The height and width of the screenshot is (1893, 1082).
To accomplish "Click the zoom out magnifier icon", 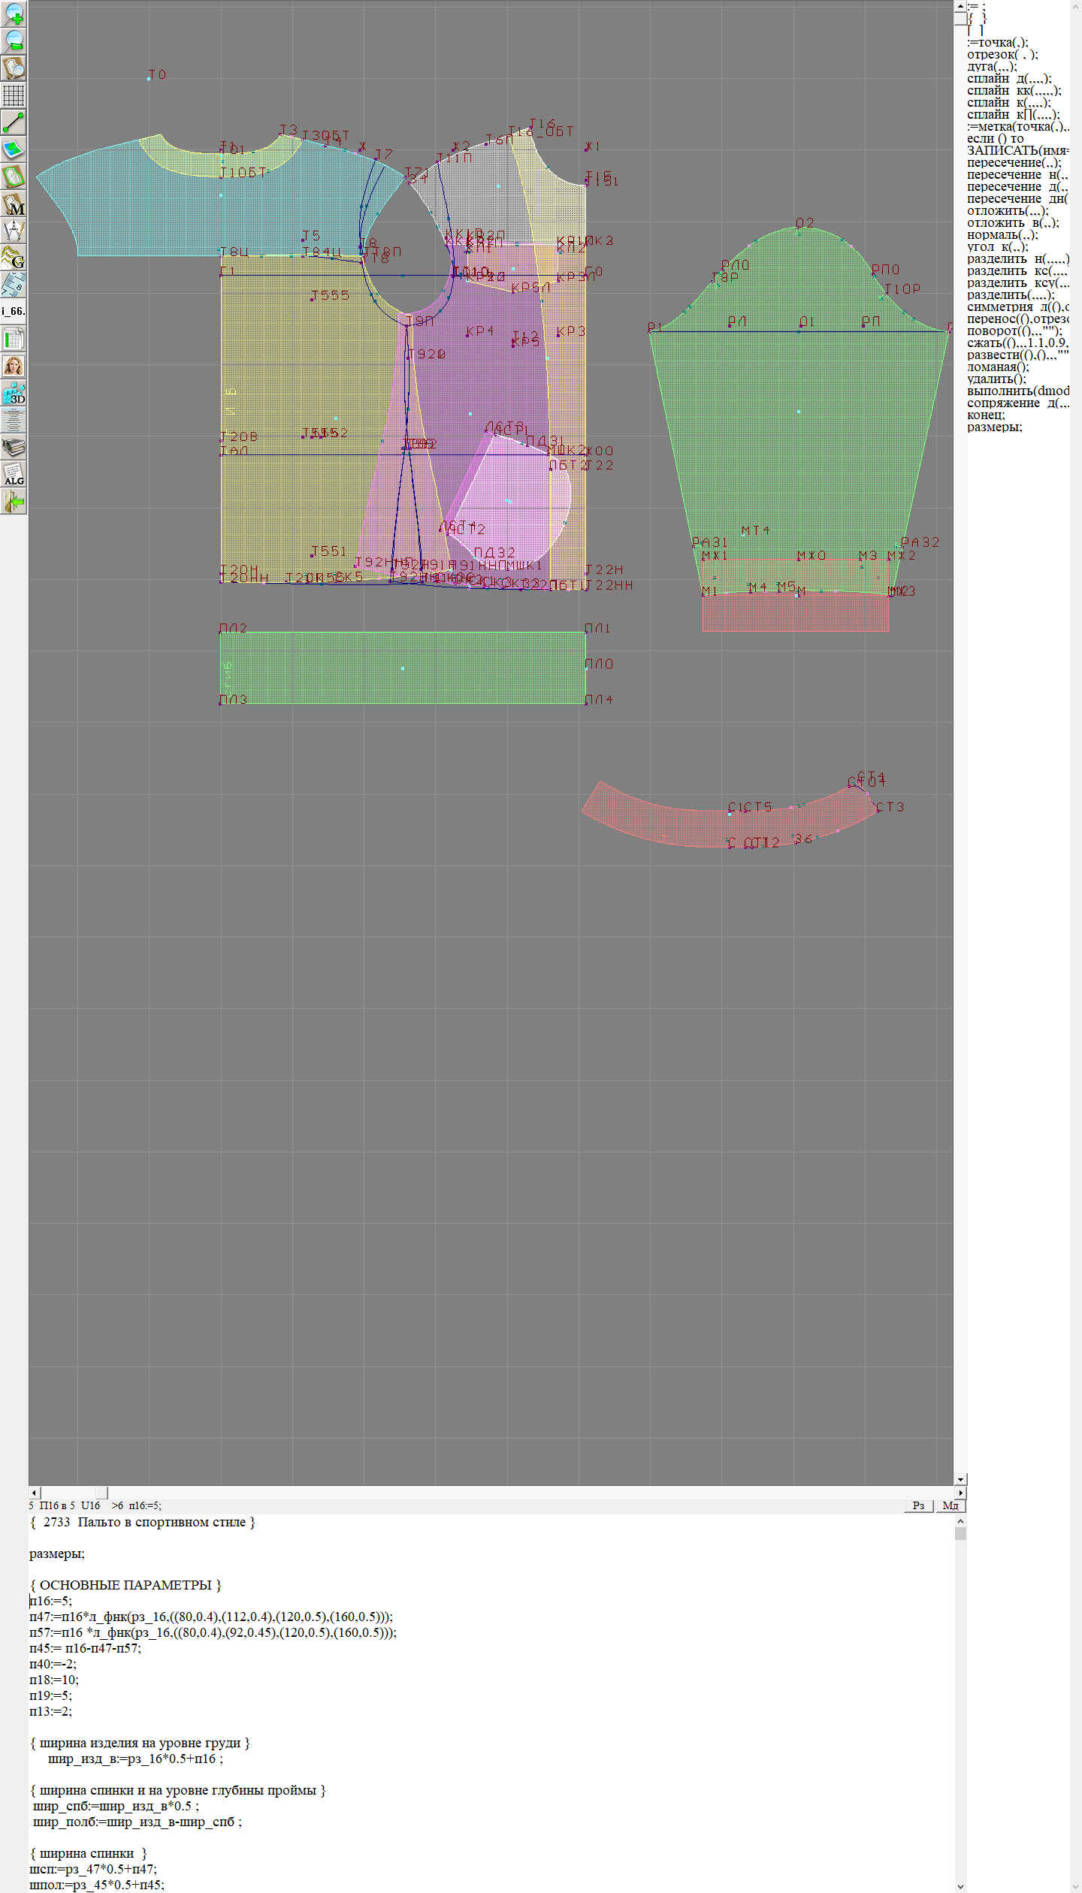I will 14,41.
